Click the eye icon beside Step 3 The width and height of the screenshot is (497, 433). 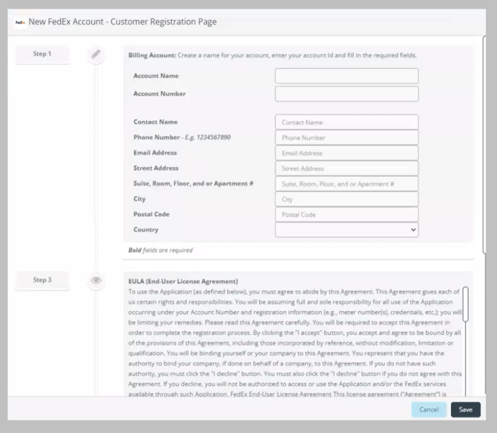(x=96, y=280)
